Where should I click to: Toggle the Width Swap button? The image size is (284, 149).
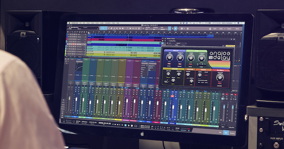(206, 75)
